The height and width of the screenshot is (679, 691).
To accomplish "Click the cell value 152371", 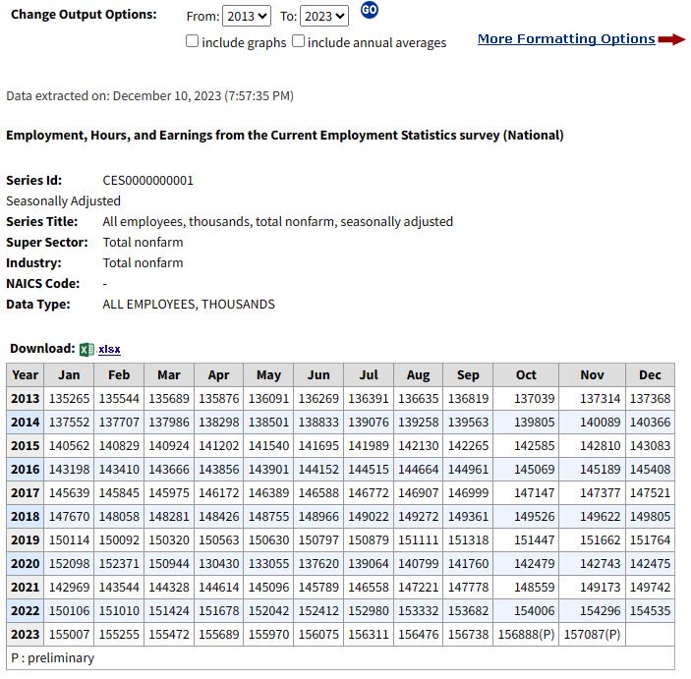I will click(119, 564).
